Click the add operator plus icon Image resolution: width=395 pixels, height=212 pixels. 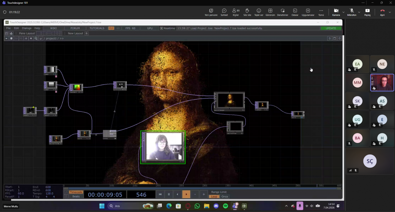click(x=26, y=38)
